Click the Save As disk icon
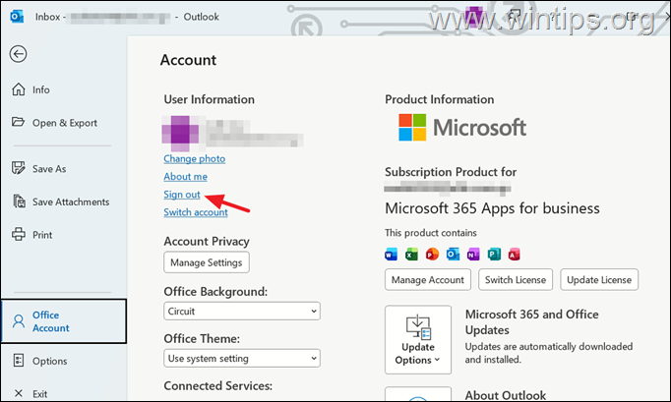 (19, 168)
